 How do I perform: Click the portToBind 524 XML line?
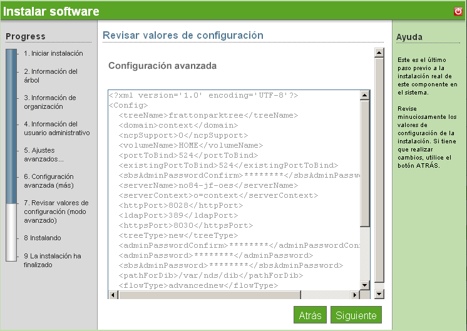click(188, 155)
